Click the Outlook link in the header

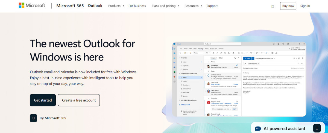[x=95, y=6]
